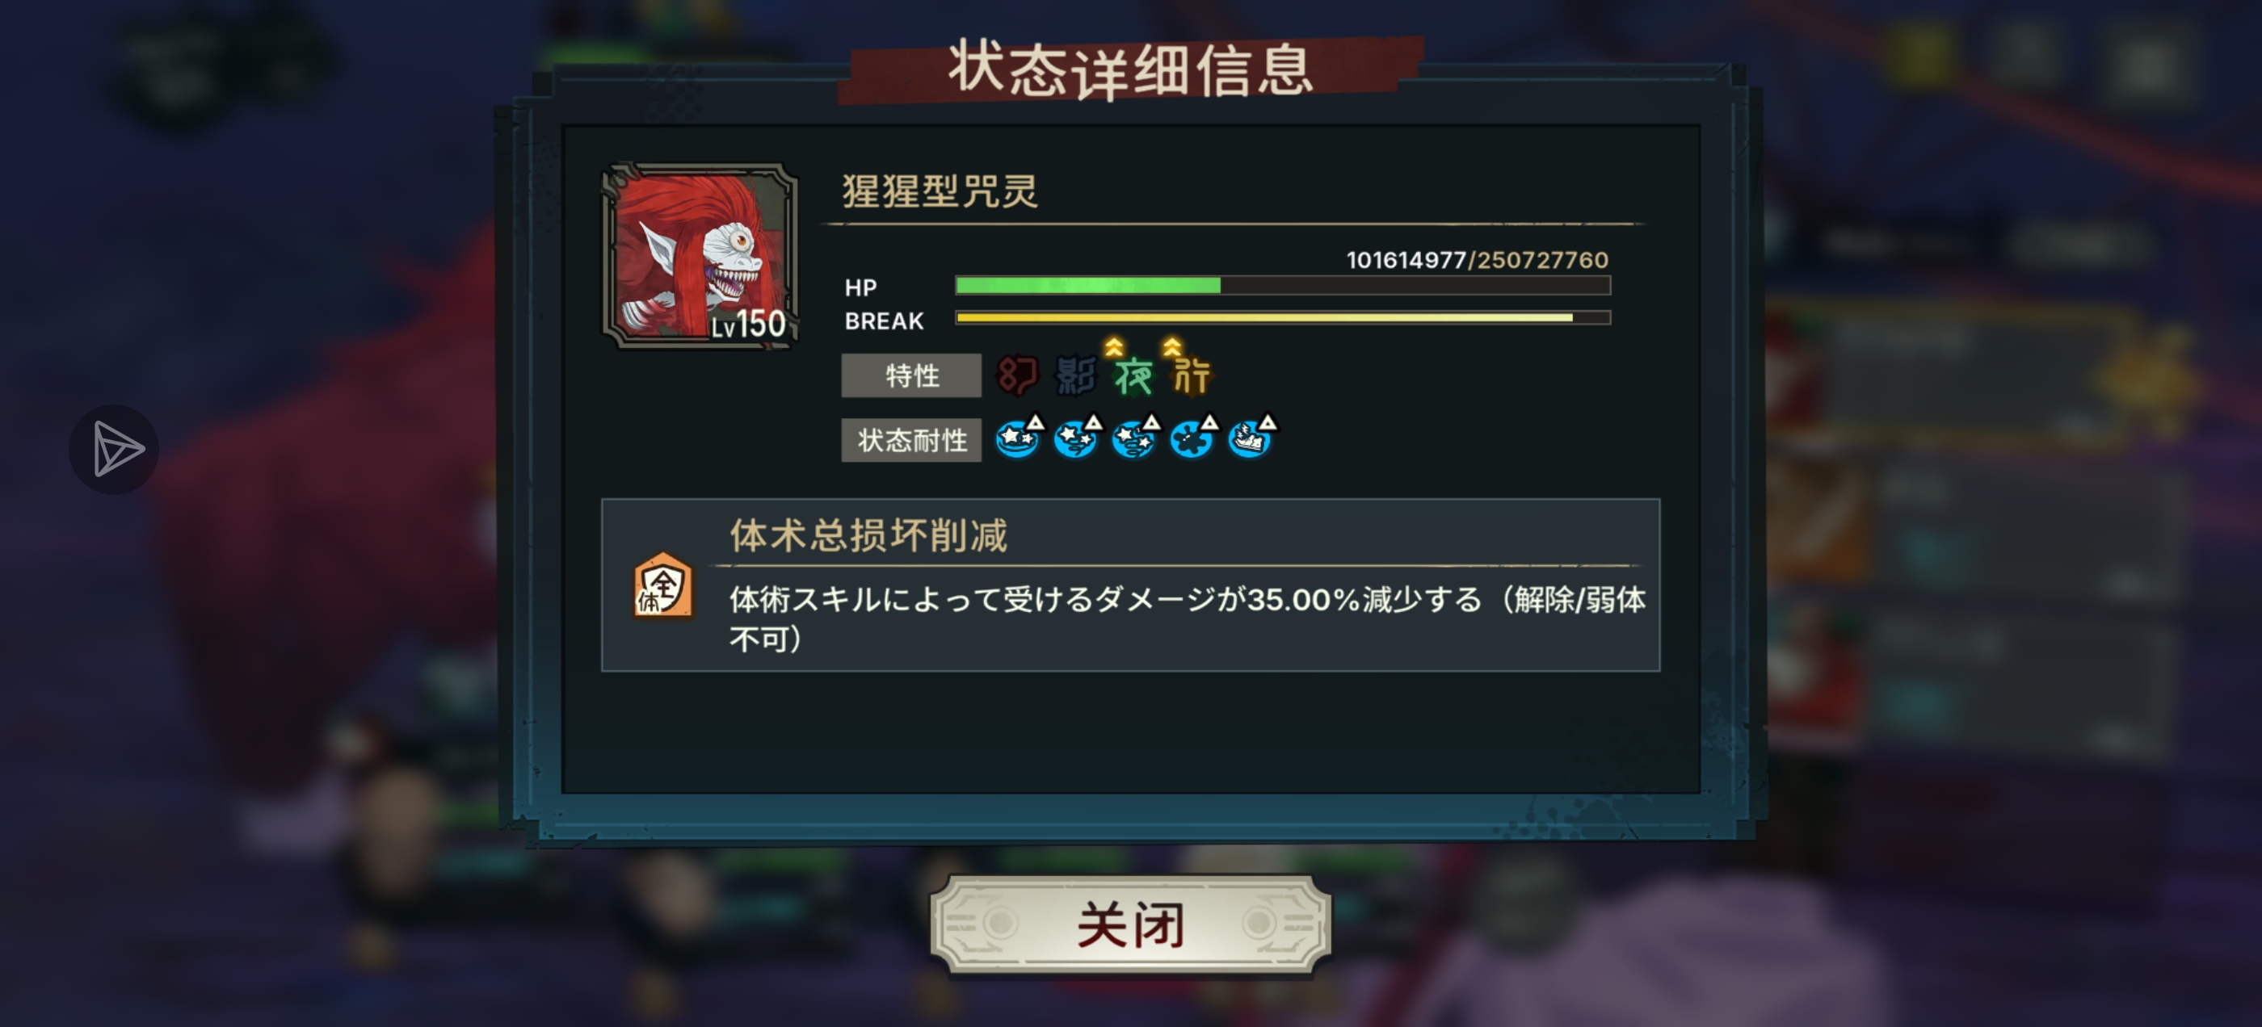
Task: Select the second status resistance icon
Action: [x=1078, y=436]
